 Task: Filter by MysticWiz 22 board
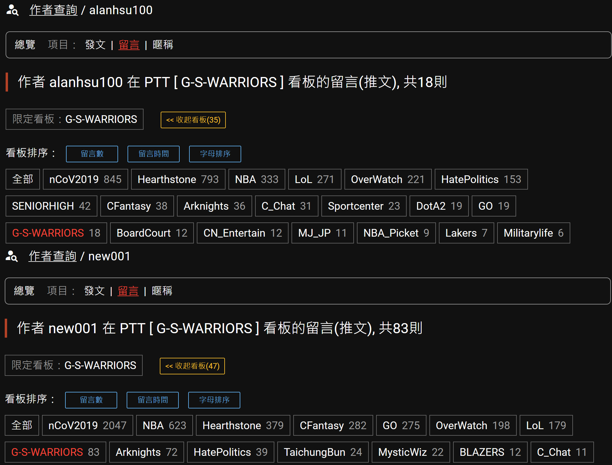tap(411, 452)
